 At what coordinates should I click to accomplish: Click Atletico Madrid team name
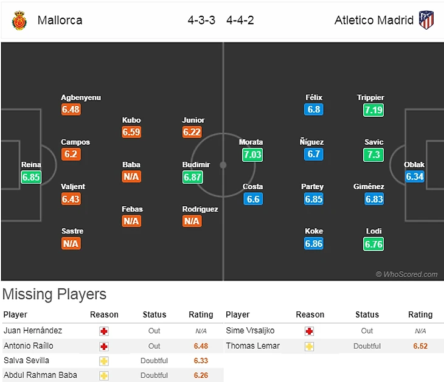[x=374, y=20]
